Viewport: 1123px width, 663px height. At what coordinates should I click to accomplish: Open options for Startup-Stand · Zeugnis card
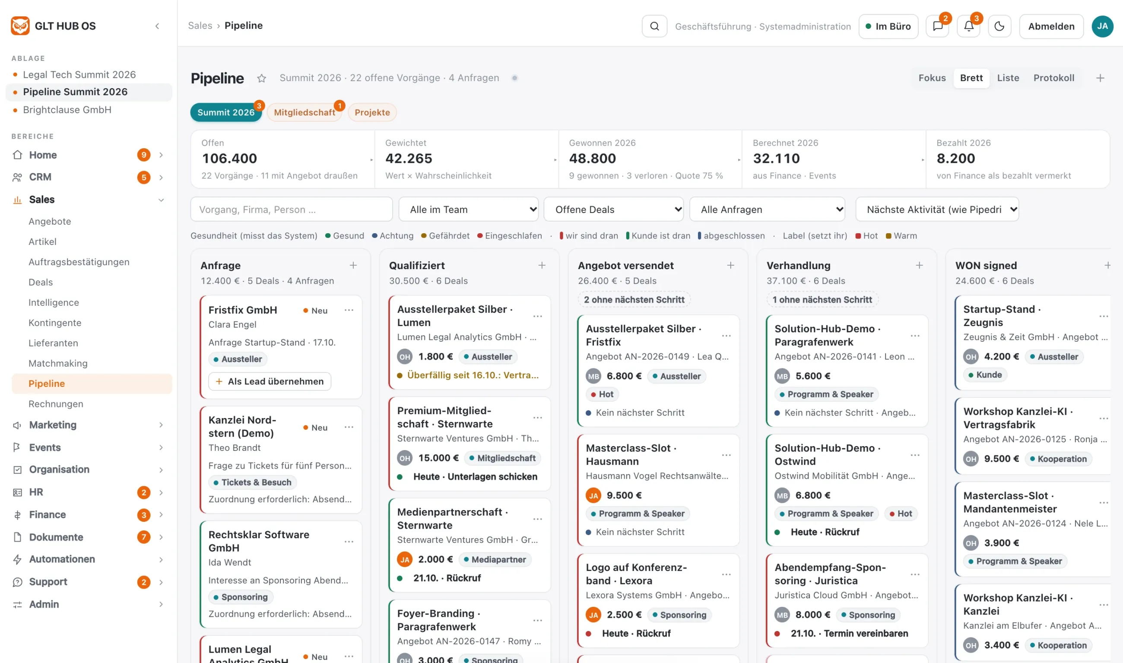click(1103, 316)
